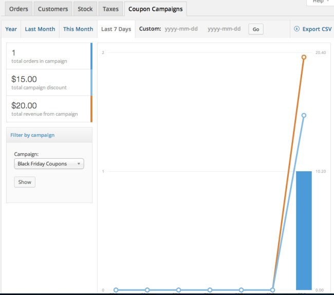Select the Last 7 Days range
This screenshot has height=295, width=334.
click(116, 29)
